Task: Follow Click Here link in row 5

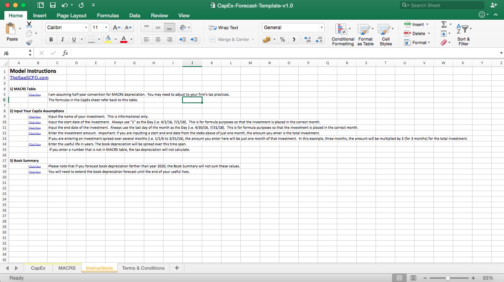Action: point(35,95)
